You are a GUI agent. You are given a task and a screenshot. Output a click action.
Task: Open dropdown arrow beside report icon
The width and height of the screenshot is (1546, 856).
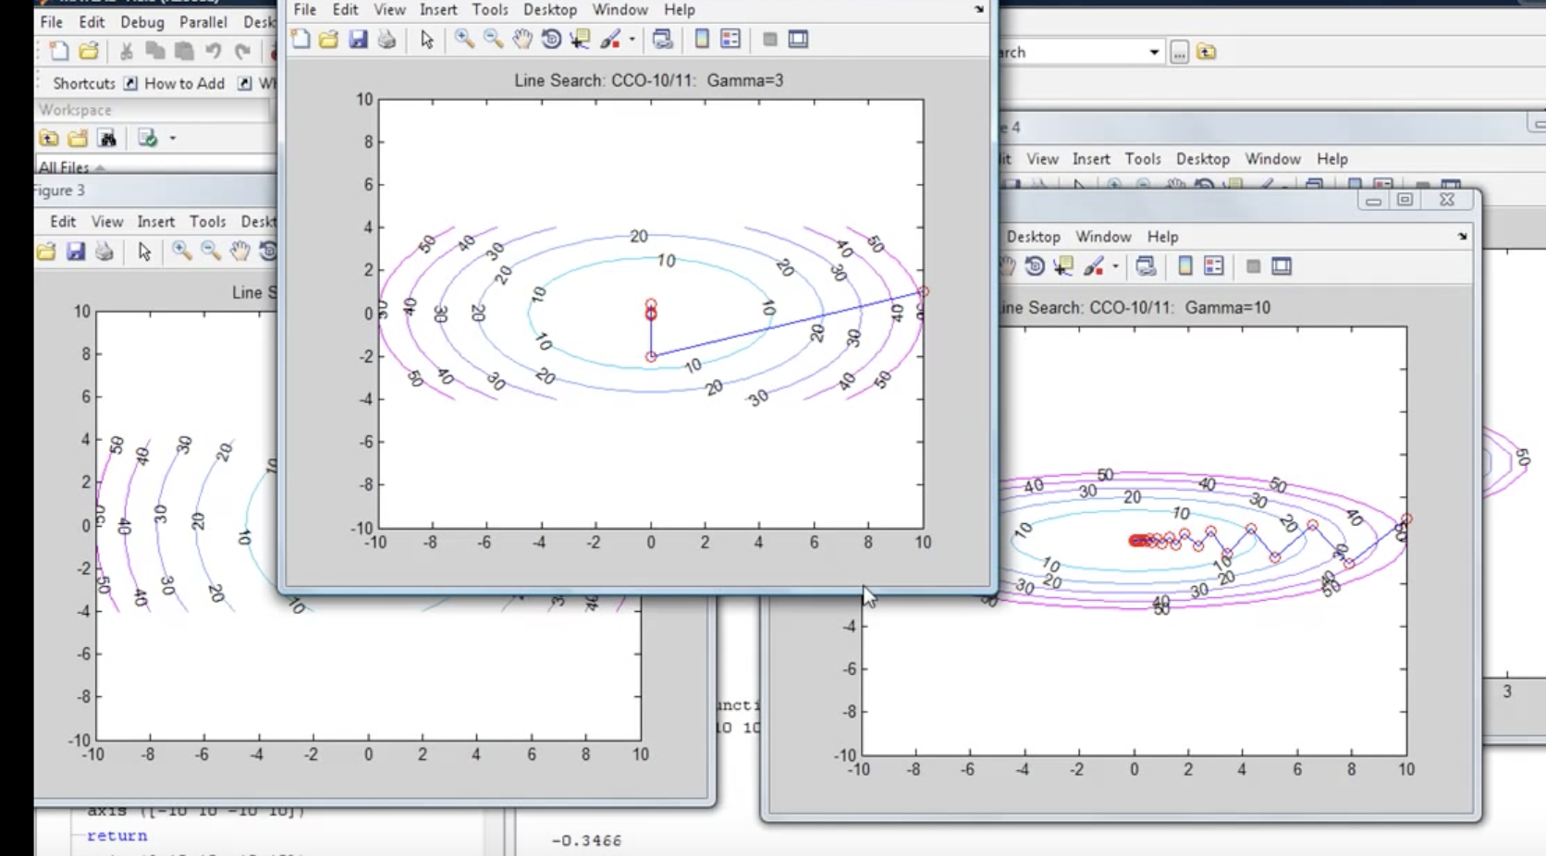tap(172, 139)
